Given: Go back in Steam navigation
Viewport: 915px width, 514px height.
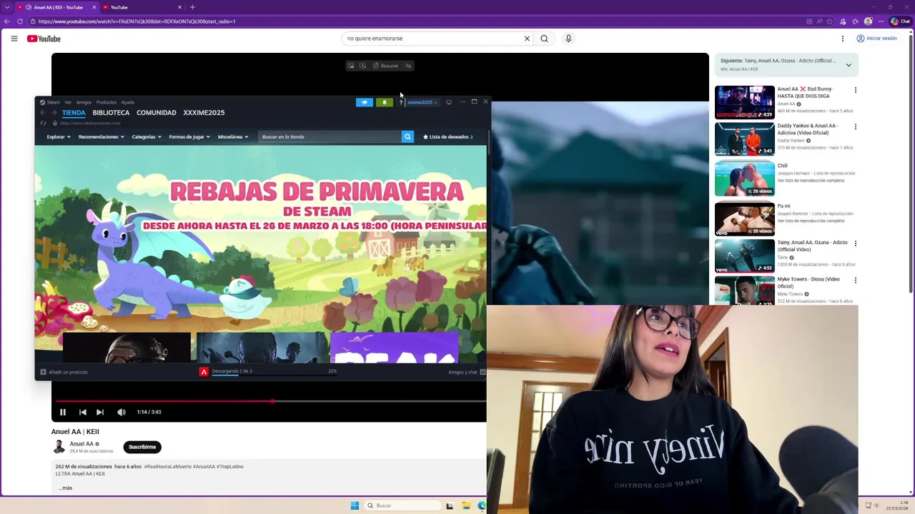Looking at the screenshot, I should 44,113.
